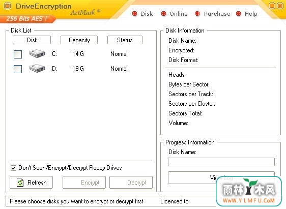Viewport: 286px width, 209px height.
Task: Click the red bullet icon beside Purchase
Action: point(197,14)
